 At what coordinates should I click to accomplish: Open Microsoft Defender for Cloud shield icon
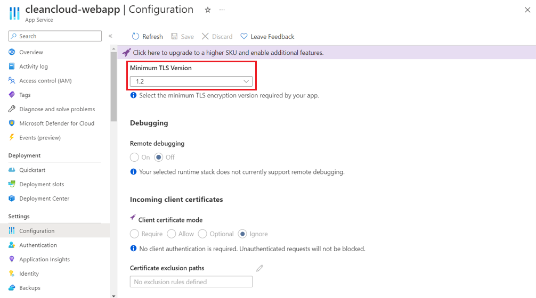tap(12, 123)
